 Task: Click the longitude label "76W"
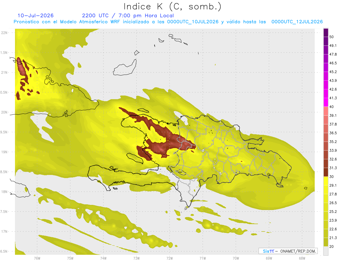[x=37, y=258]
